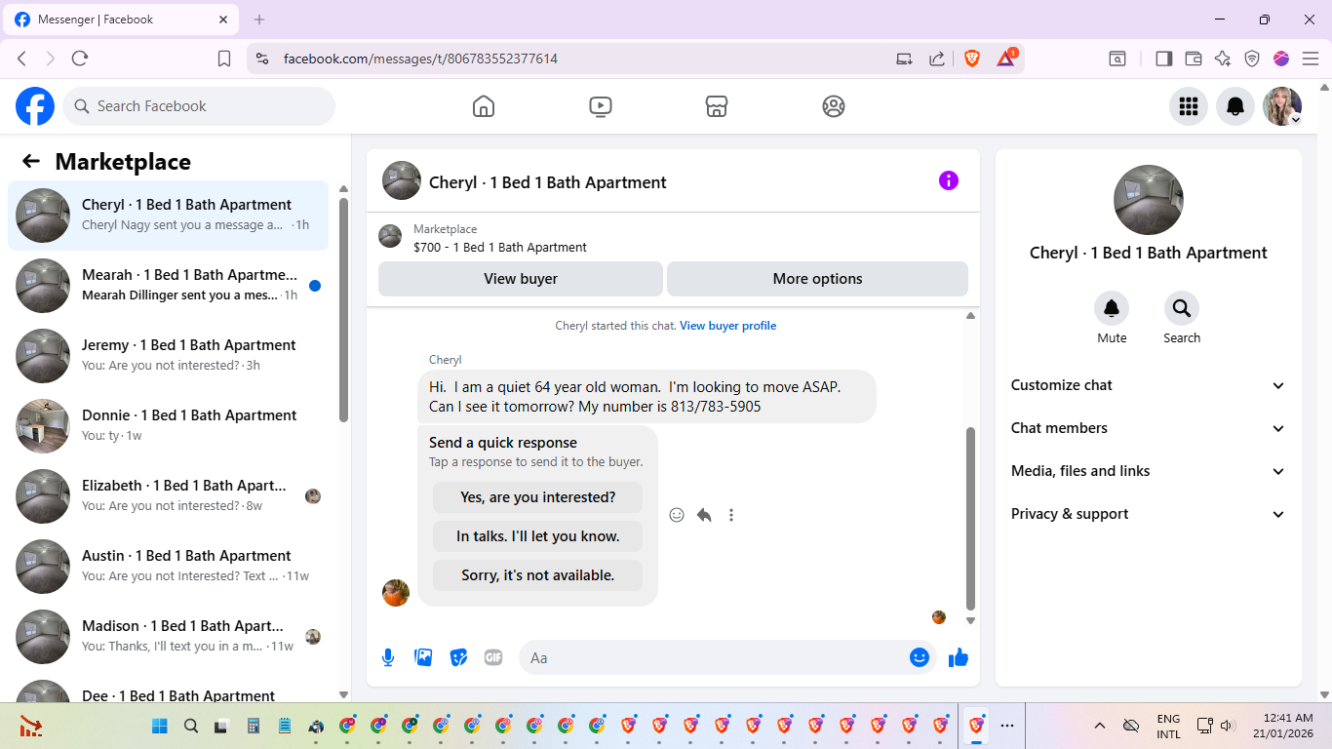Select the Cheryl conversation in the list
This screenshot has width=1332, height=749.
coord(168,216)
